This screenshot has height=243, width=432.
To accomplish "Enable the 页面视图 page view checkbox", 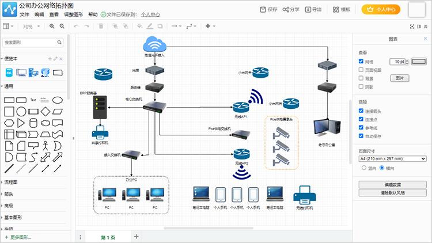I will pyautogui.click(x=361, y=70).
